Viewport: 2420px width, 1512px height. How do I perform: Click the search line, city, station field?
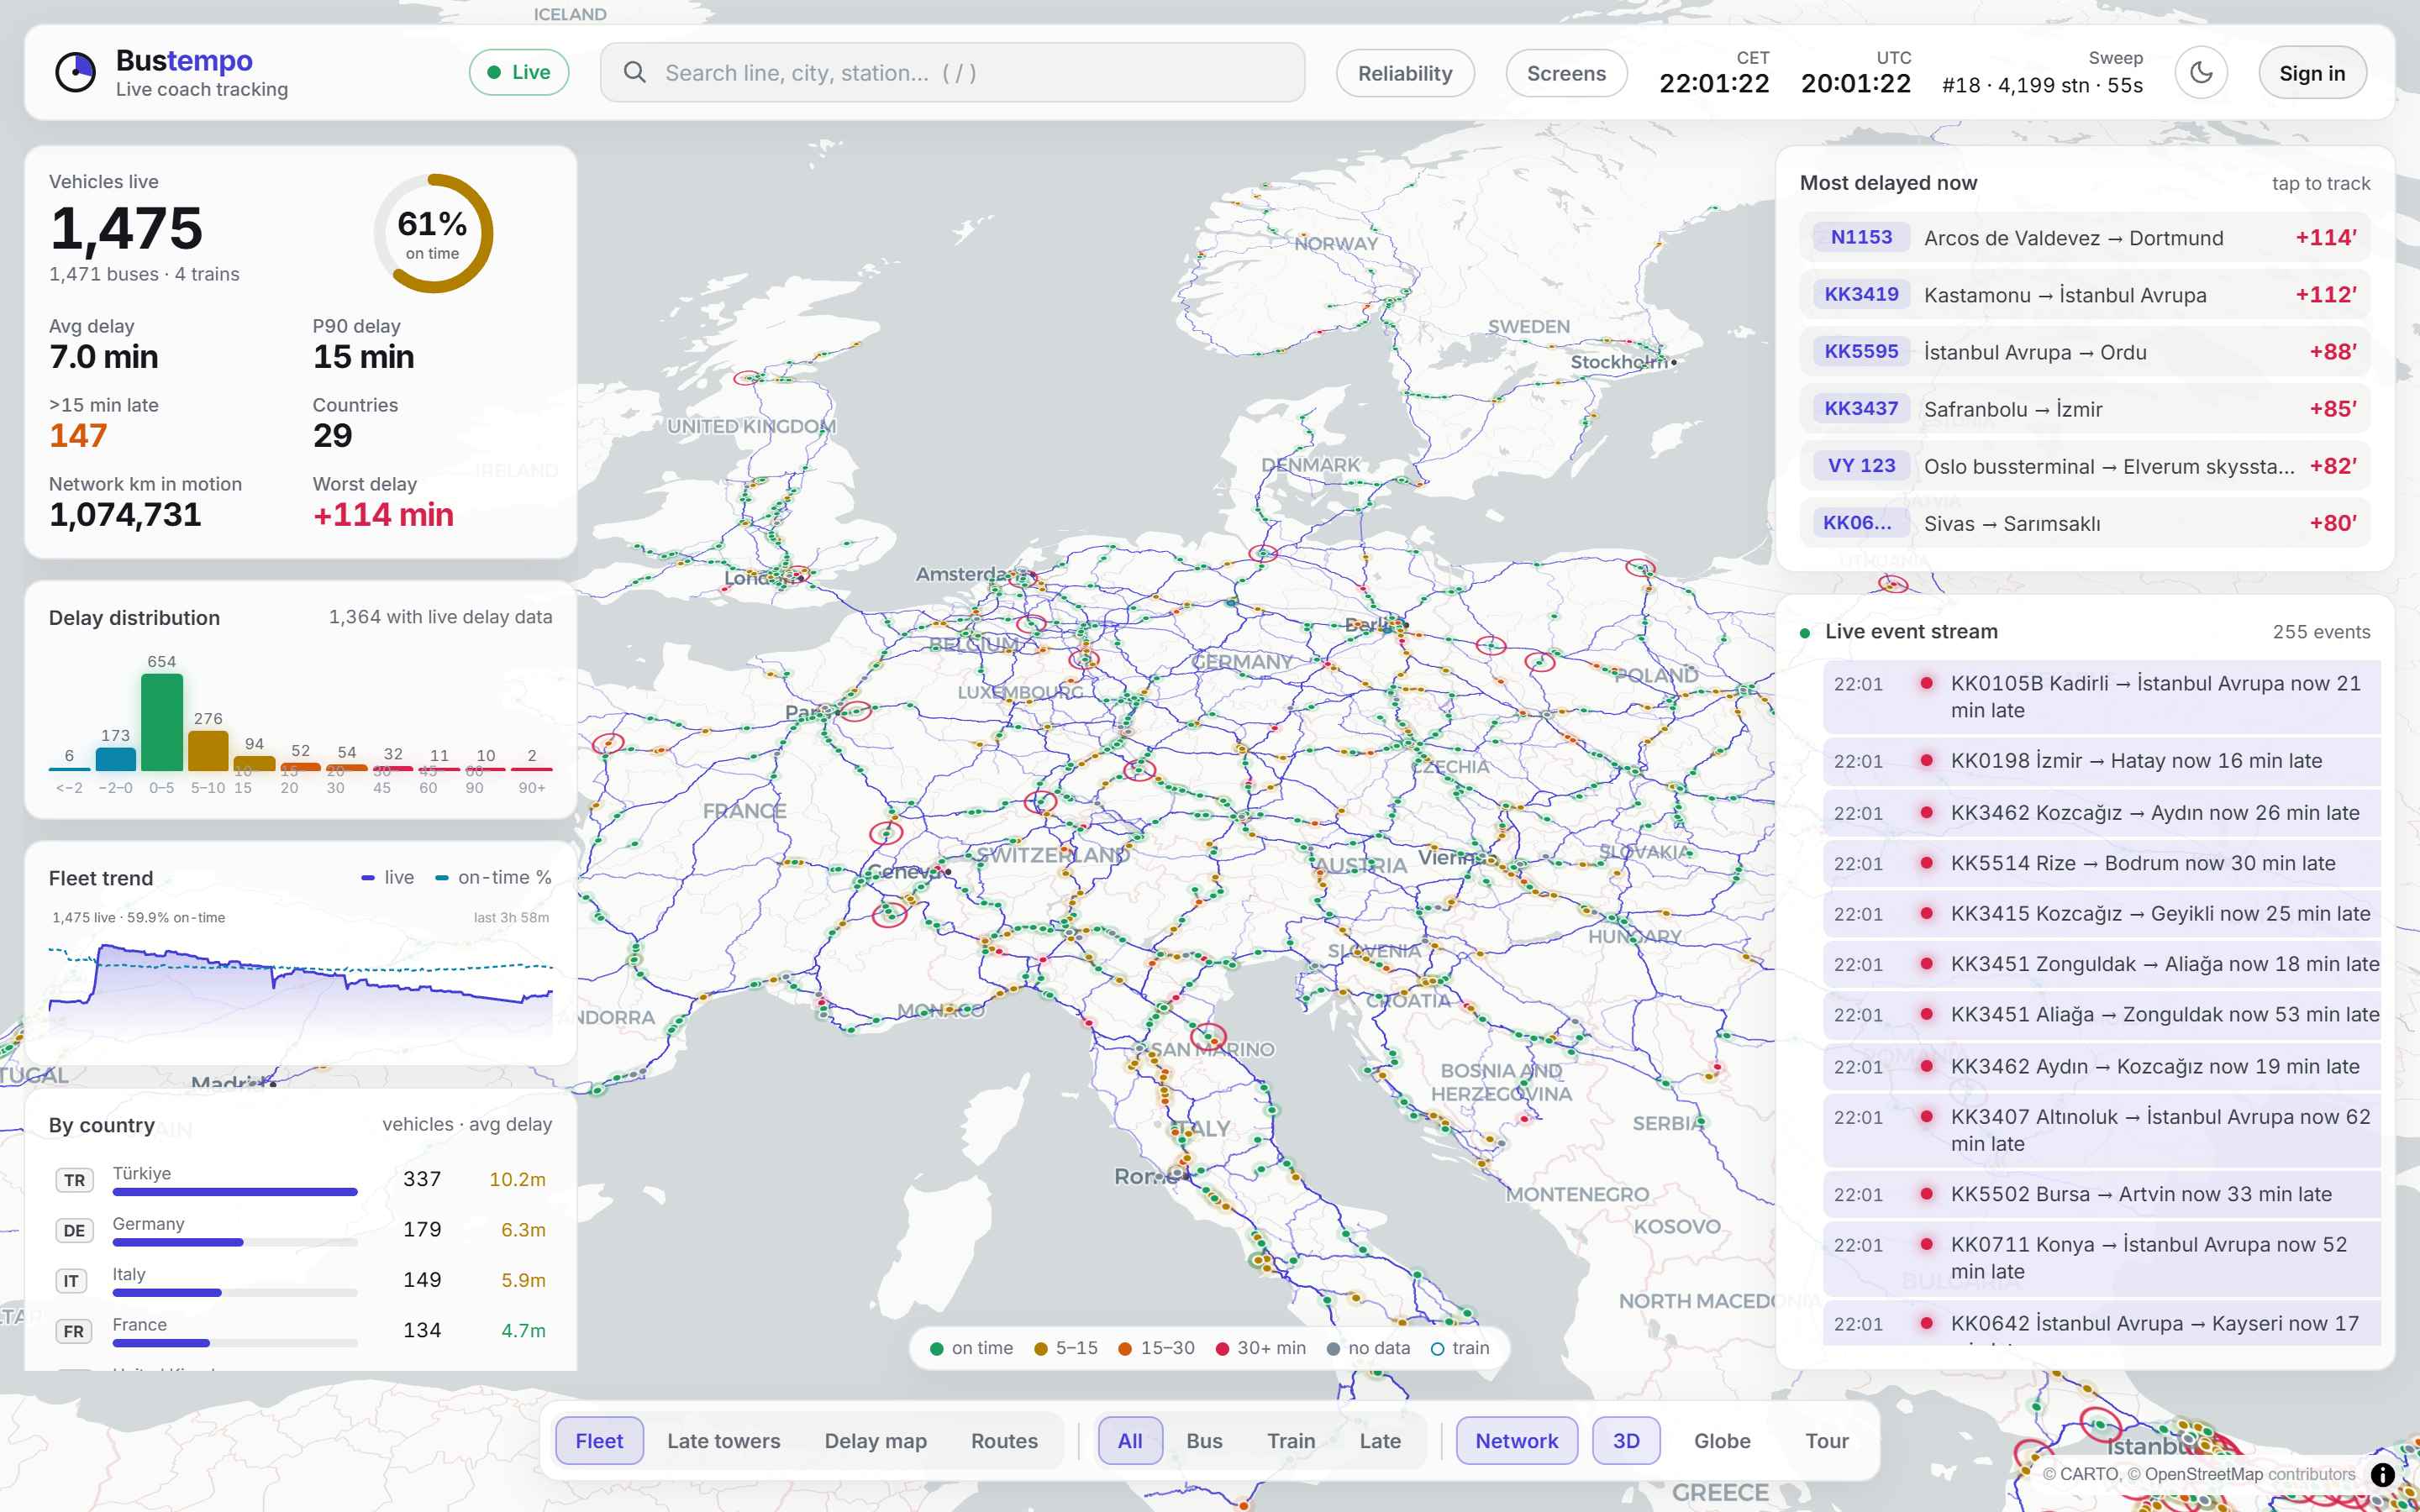point(952,72)
